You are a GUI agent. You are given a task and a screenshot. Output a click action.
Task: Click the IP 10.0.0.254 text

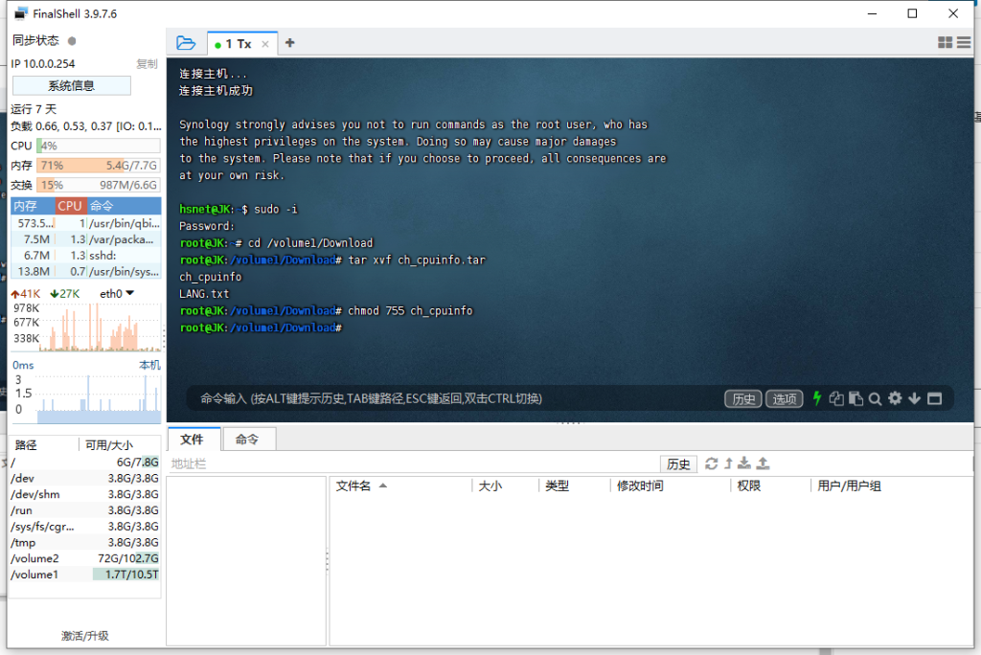pyautogui.click(x=42, y=64)
